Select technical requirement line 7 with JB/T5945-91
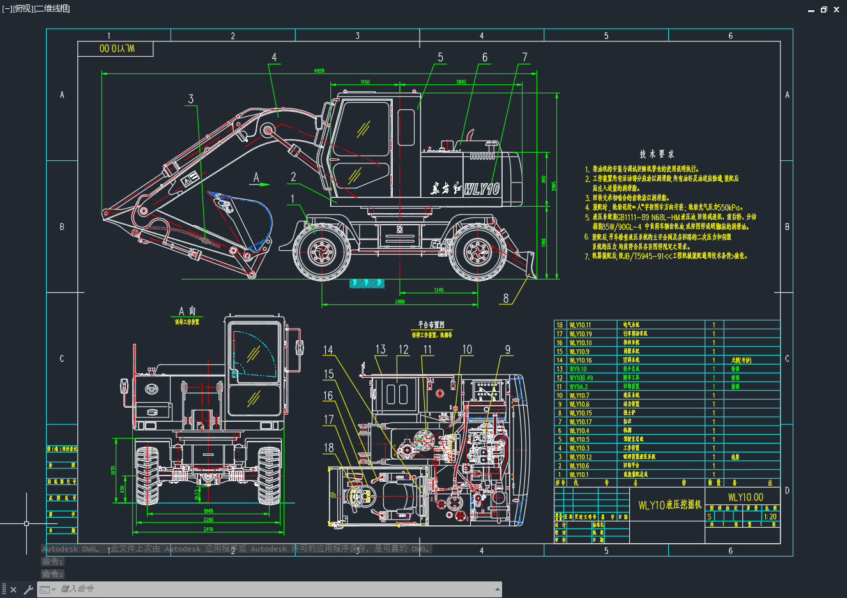This screenshot has height=598, width=847. coord(666,256)
